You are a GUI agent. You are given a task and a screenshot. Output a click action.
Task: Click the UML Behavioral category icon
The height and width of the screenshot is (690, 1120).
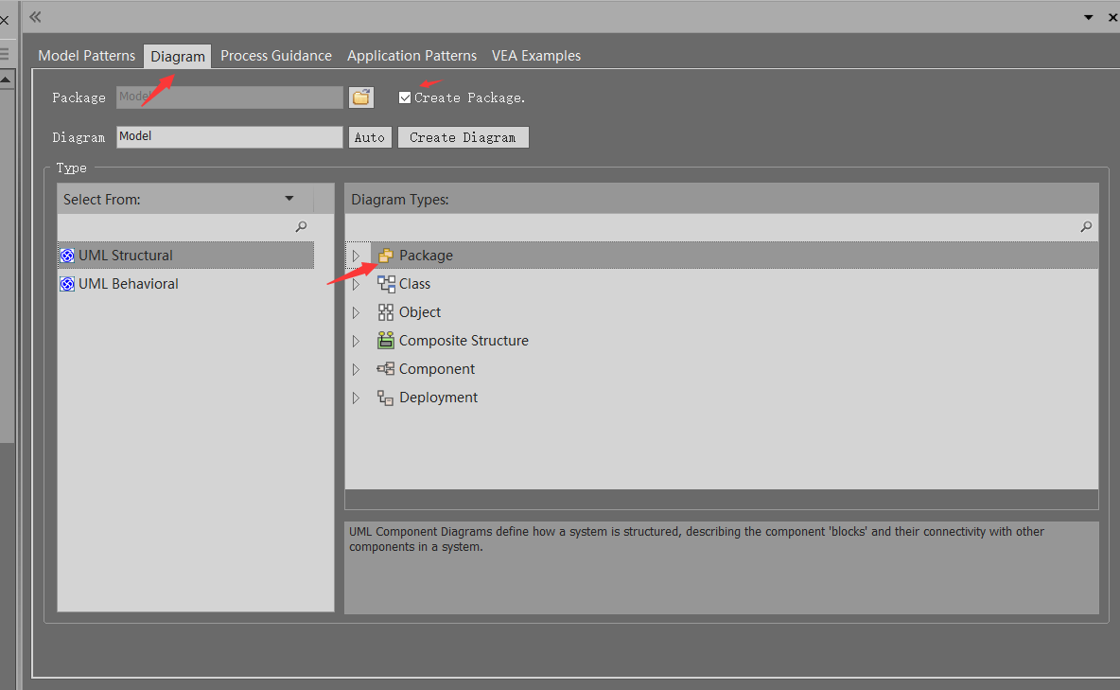pyautogui.click(x=67, y=283)
